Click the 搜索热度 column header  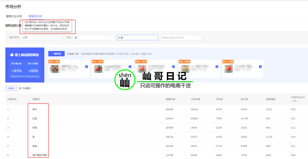pos(170,99)
